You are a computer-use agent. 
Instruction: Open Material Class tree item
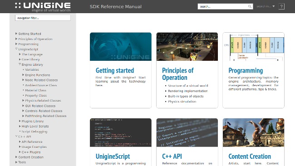click(x=35, y=90)
